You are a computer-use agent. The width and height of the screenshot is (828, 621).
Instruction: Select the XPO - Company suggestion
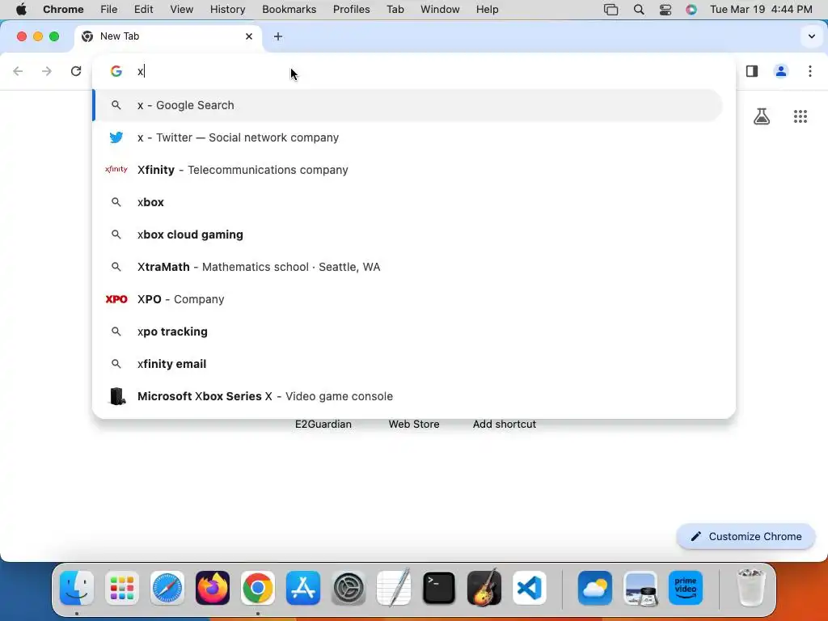point(408,299)
